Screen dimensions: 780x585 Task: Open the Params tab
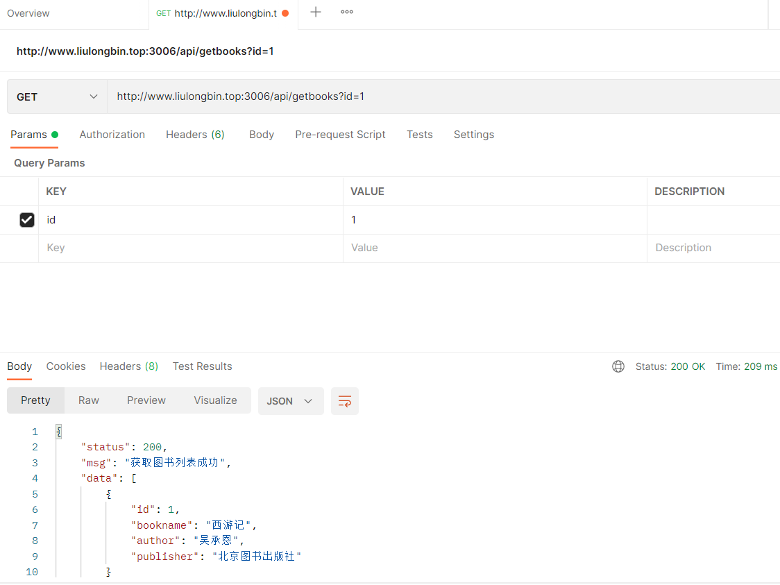[34, 135]
